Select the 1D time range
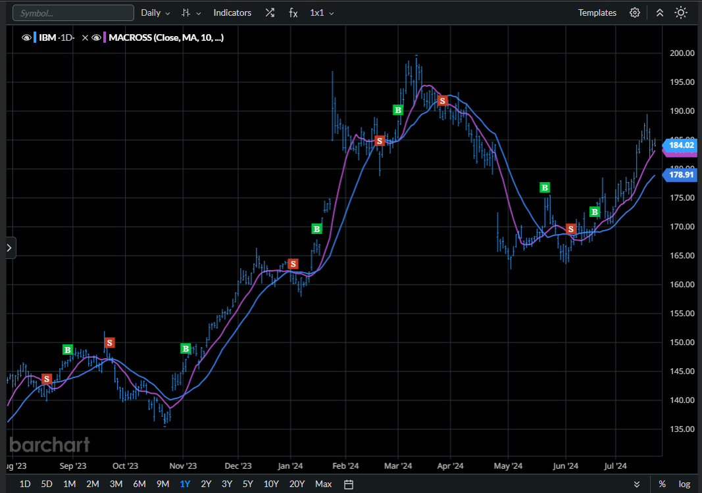 tap(25, 484)
